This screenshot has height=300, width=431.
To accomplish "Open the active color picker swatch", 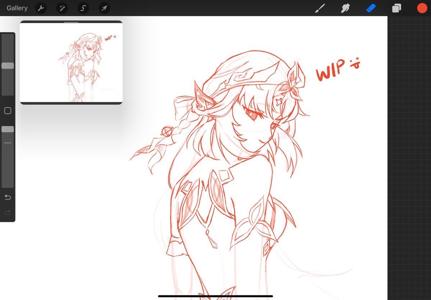I will click(422, 8).
